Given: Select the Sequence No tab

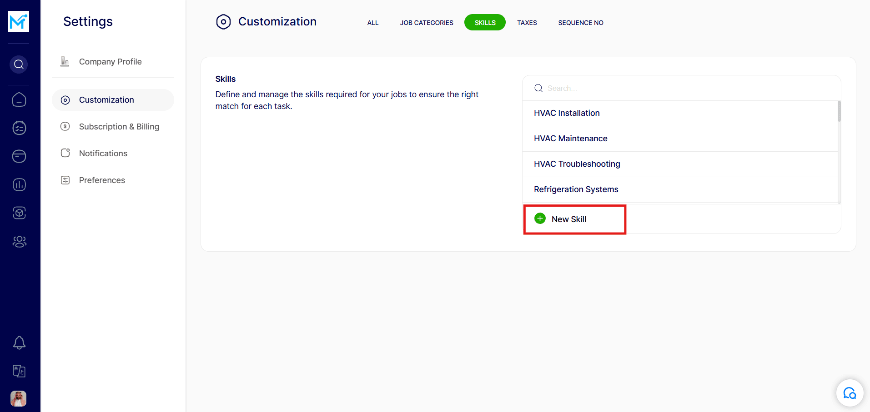Looking at the screenshot, I should tap(580, 23).
